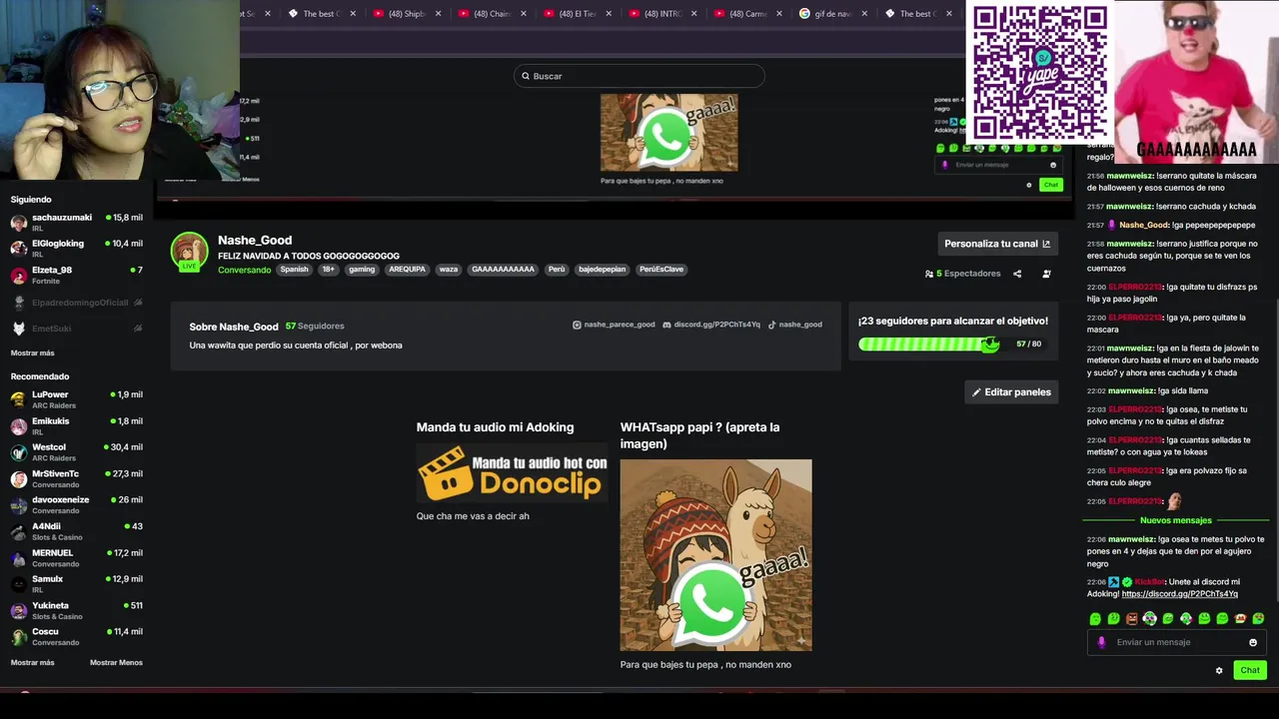Open chat settings gear icon

(1219, 670)
